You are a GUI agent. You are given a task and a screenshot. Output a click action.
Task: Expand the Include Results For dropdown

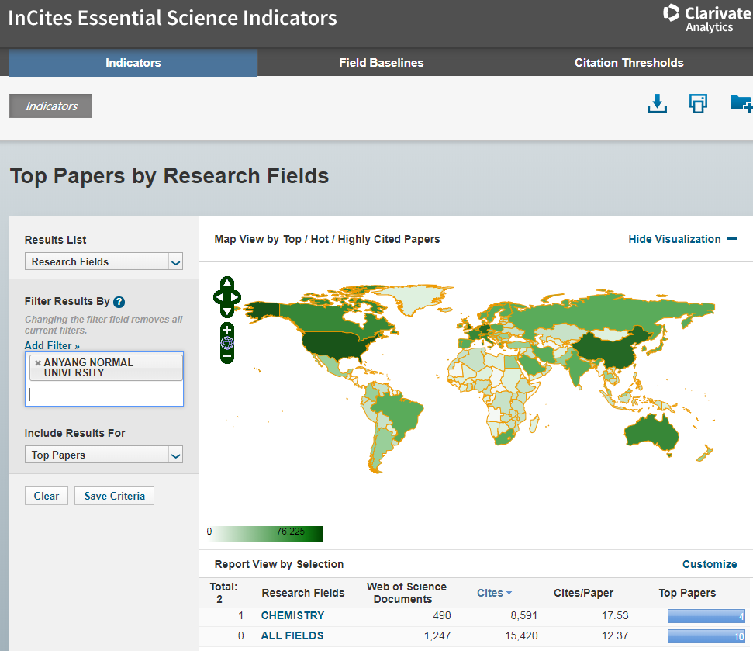point(103,455)
